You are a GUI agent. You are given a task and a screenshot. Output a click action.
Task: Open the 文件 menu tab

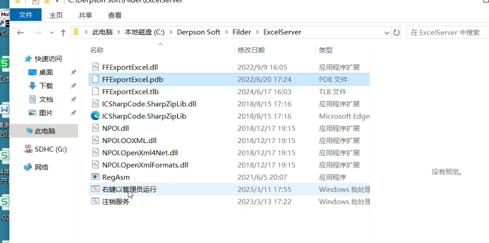[25, 15]
